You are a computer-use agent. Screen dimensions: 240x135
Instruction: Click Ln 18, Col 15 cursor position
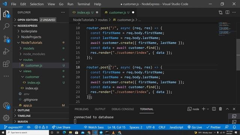[x=117, y=127]
